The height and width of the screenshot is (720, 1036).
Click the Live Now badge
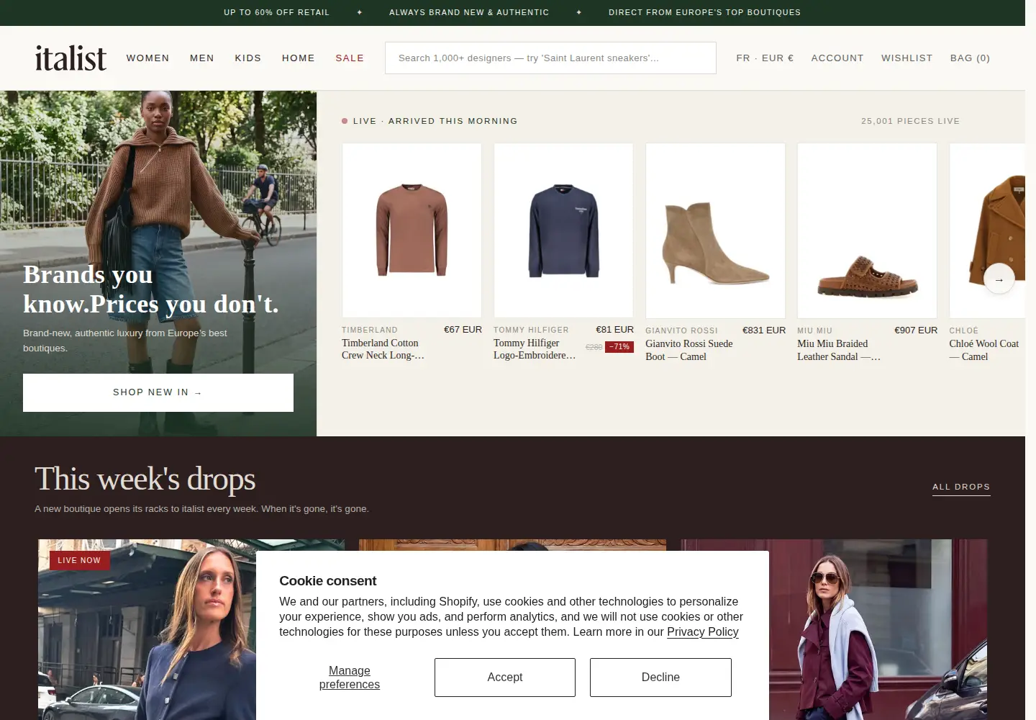click(79, 560)
